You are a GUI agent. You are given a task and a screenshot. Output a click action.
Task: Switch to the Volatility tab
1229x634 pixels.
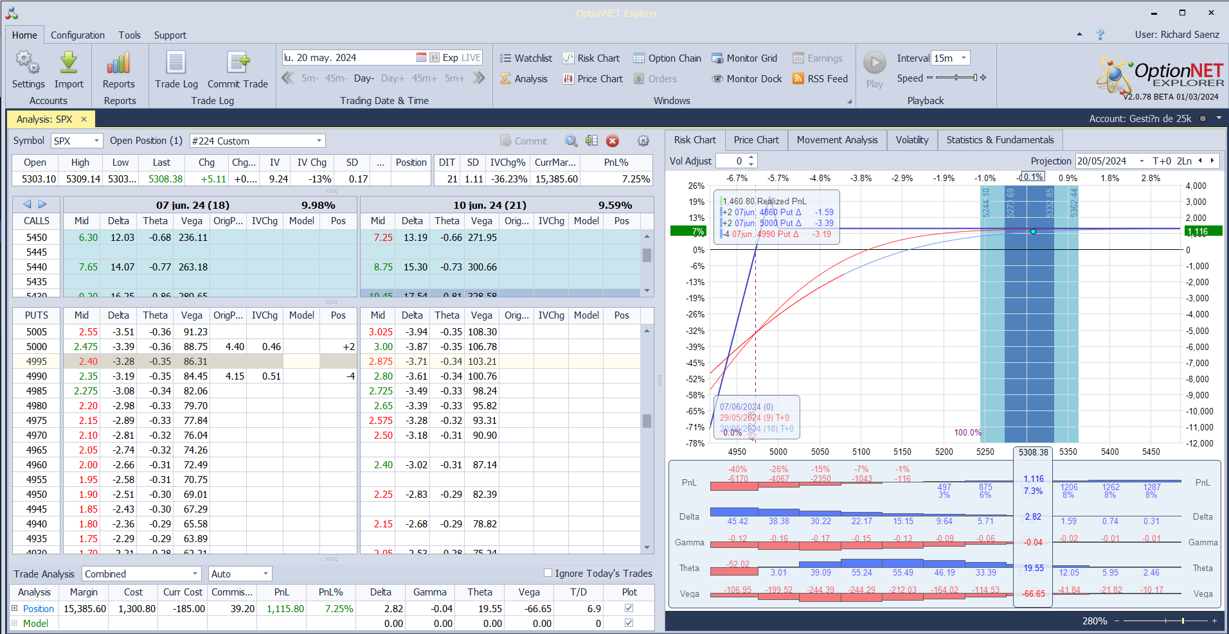pos(912,140)
